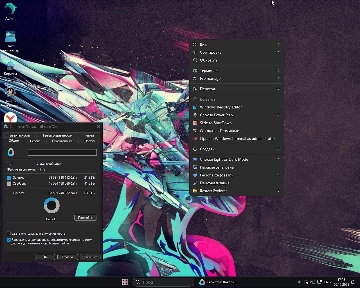
Task: Click the Подробно button
Action: [x=85, y=217]
